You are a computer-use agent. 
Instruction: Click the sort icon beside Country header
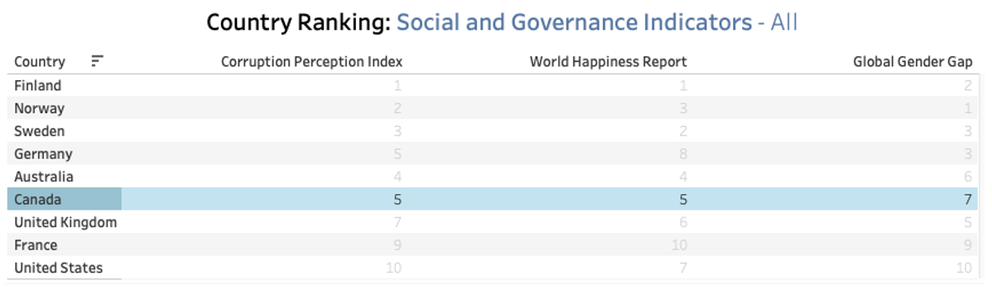pyautogui.click(x=97, y=60)
